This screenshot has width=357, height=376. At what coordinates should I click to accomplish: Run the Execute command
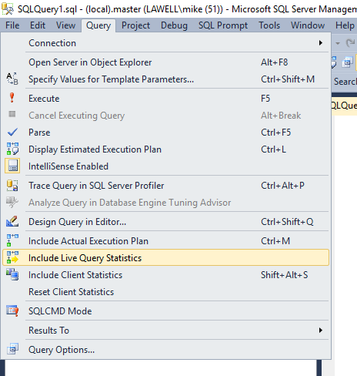click(x=165, y=99)
